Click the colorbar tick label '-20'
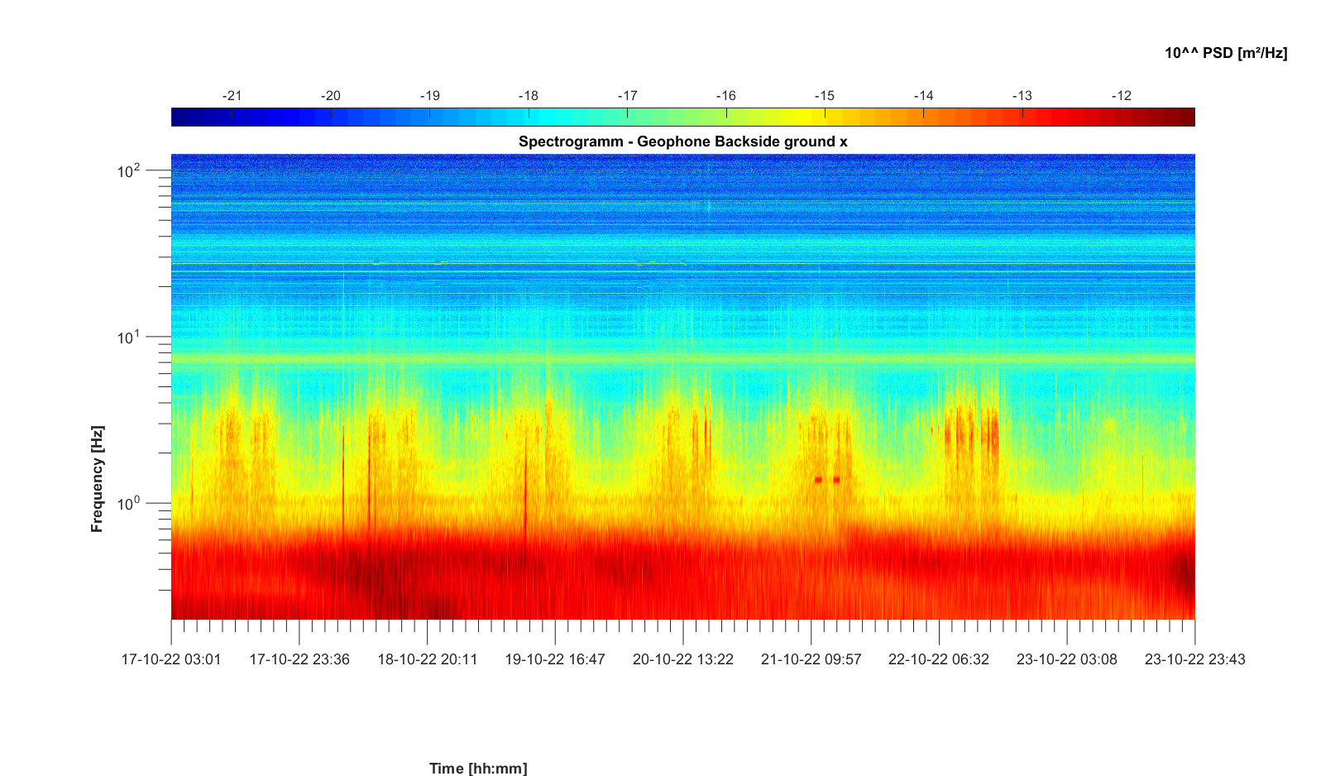Screen dimensions: 1321x776 click(330, 96)
